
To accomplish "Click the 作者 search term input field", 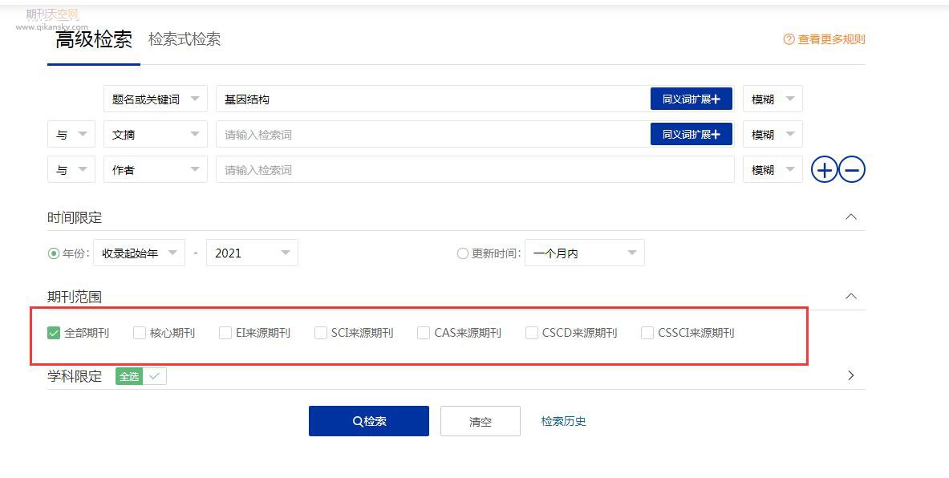I will tap(474, 170).
